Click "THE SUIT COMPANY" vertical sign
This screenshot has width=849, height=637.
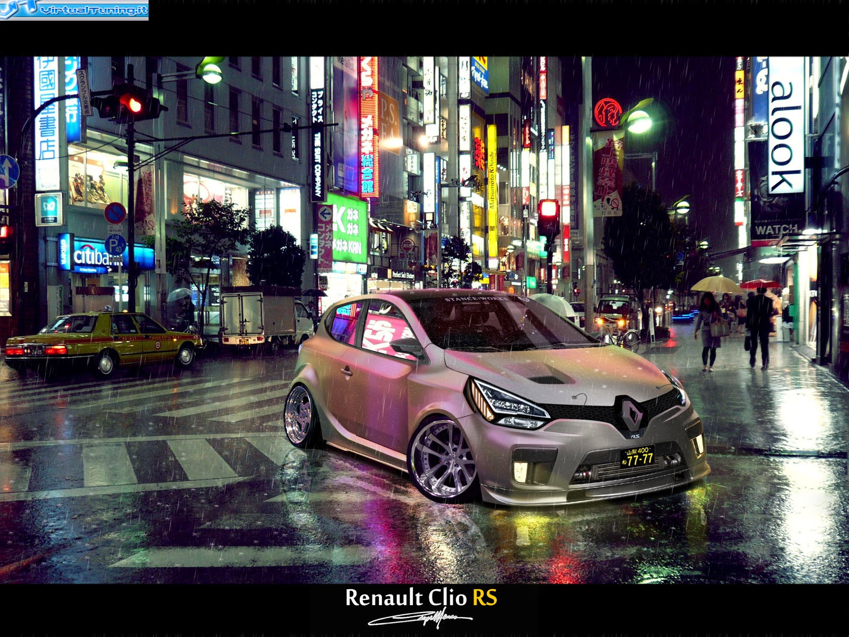coord(317,165)
